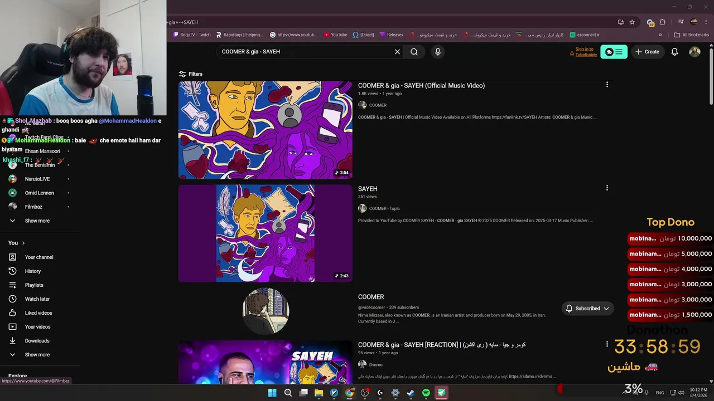Expand the You section chevron
The image size is (714, 401).
tap(23, 243)
